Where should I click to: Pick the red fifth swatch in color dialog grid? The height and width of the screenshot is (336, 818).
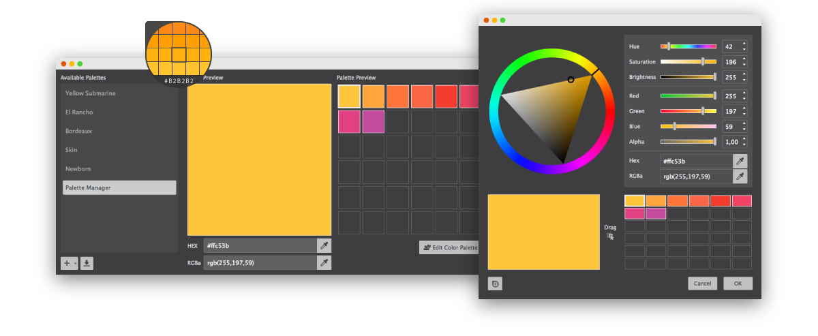721,200
